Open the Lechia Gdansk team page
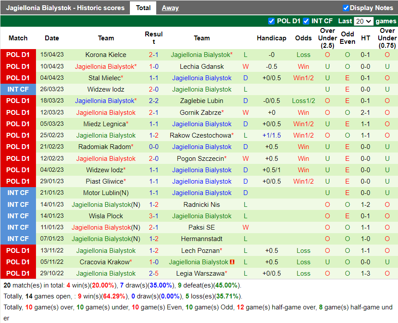The image size is (398, 323). click(201, 66)
